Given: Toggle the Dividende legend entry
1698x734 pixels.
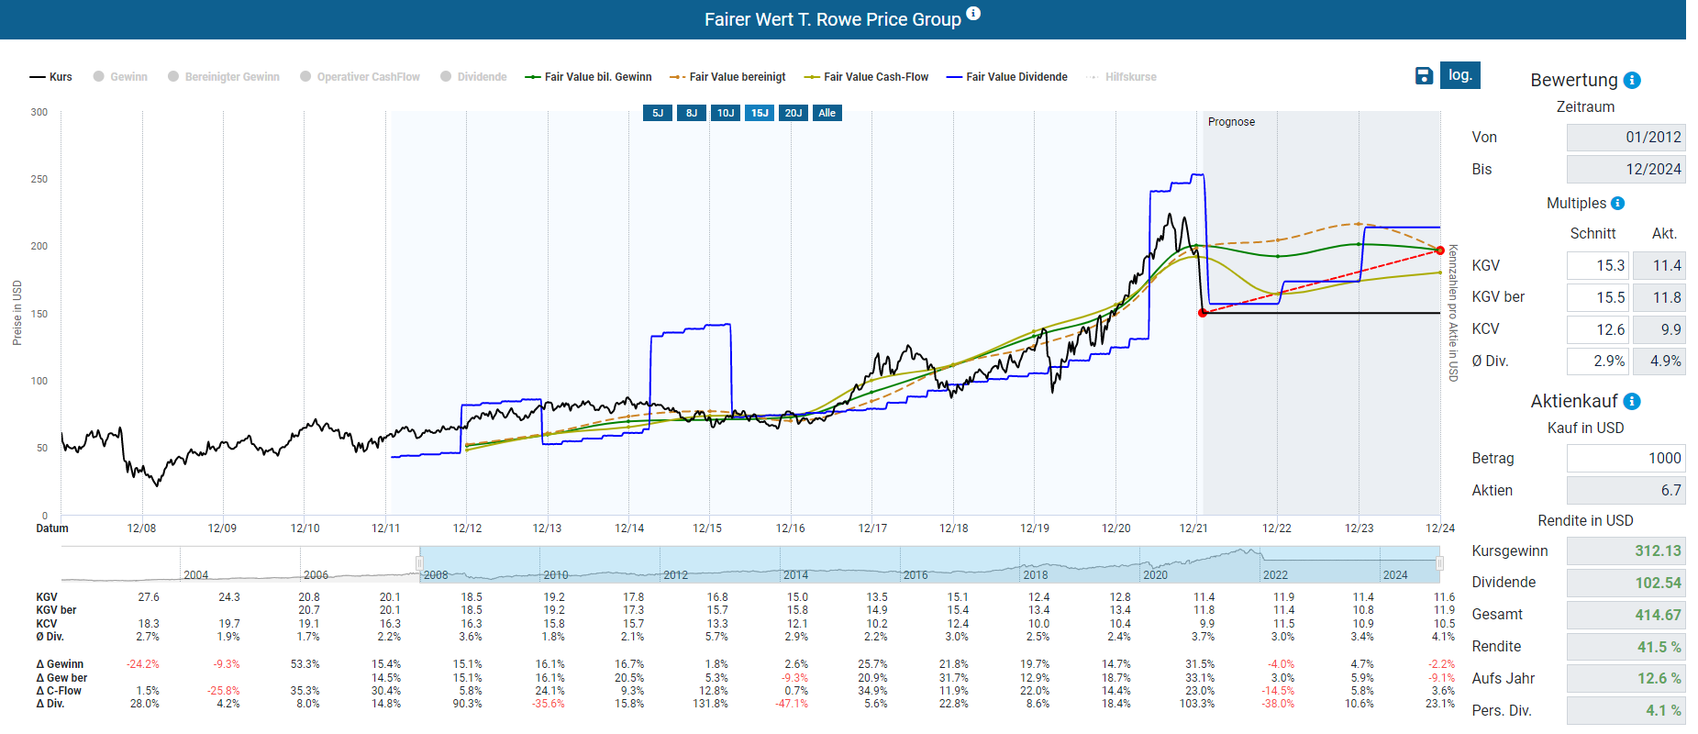Looking at the screenshot, I should click(x=473, y=77).
